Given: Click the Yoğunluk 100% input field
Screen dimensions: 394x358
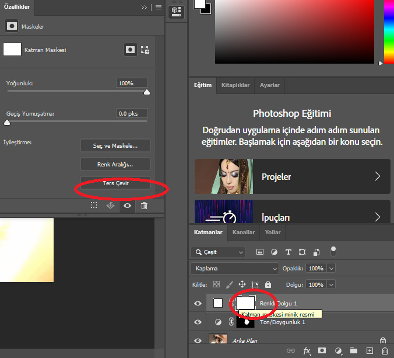Looking at the screenshot, I should tap(132, 83).
